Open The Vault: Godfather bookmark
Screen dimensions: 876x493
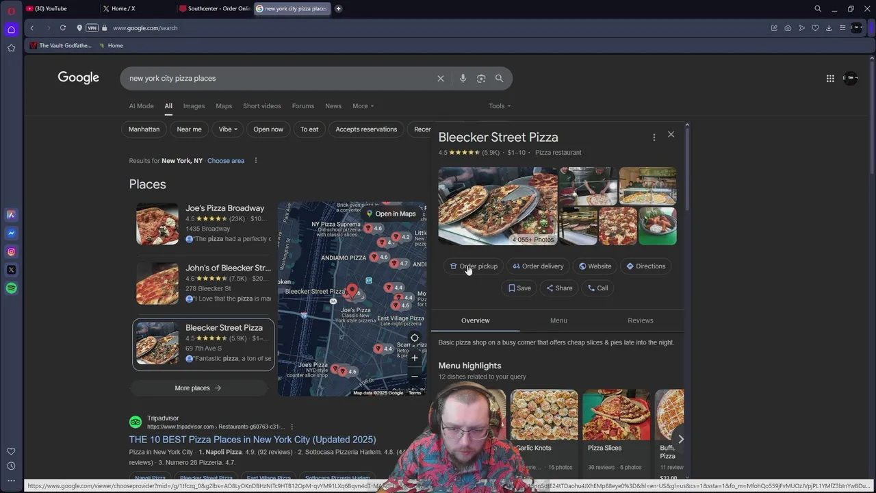60,46
